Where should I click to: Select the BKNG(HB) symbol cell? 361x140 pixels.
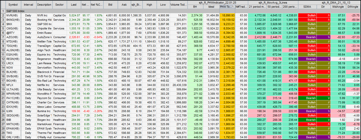pos(13,20)
